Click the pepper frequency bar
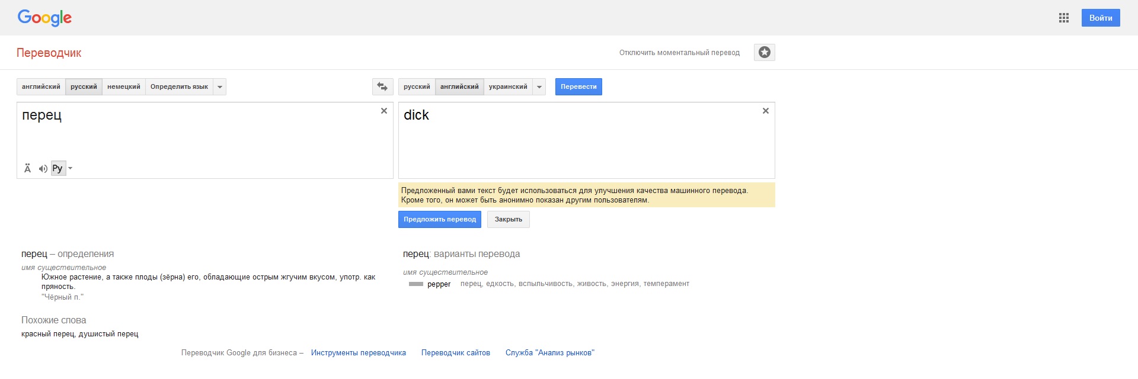This screenshot has height=379, width=1138. click(x=416, y=284)
